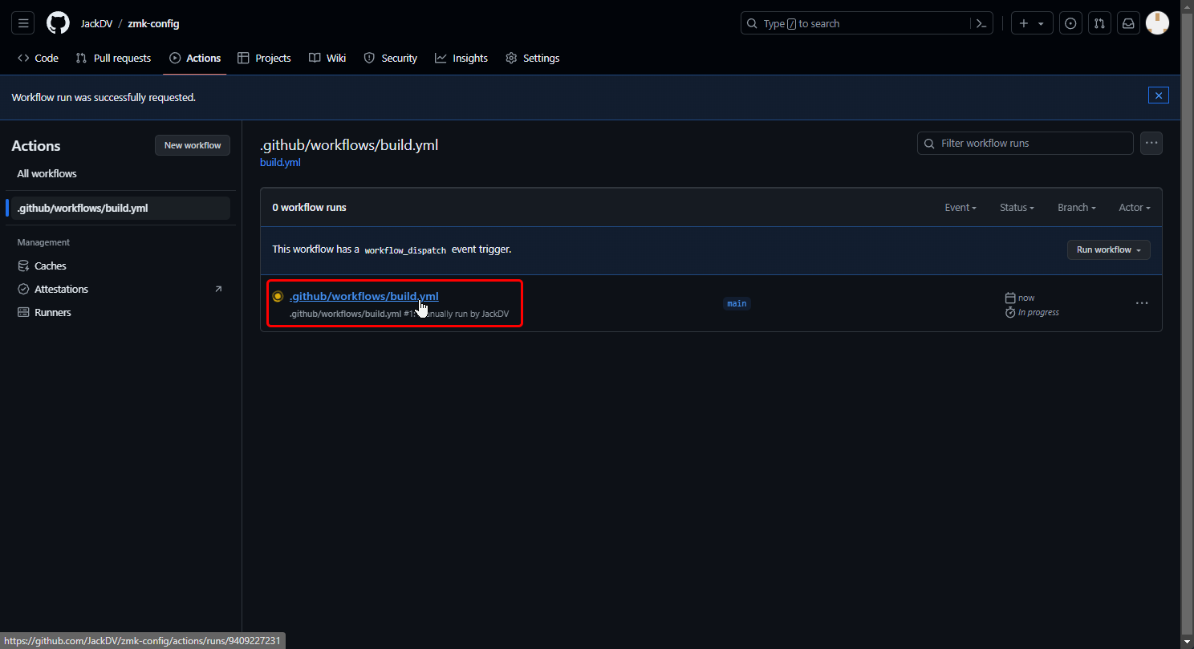Open the three-dot menu beside filter
Image resolution: width=1194 pixels, height=649 pixels.
[x=1151, y=144]
